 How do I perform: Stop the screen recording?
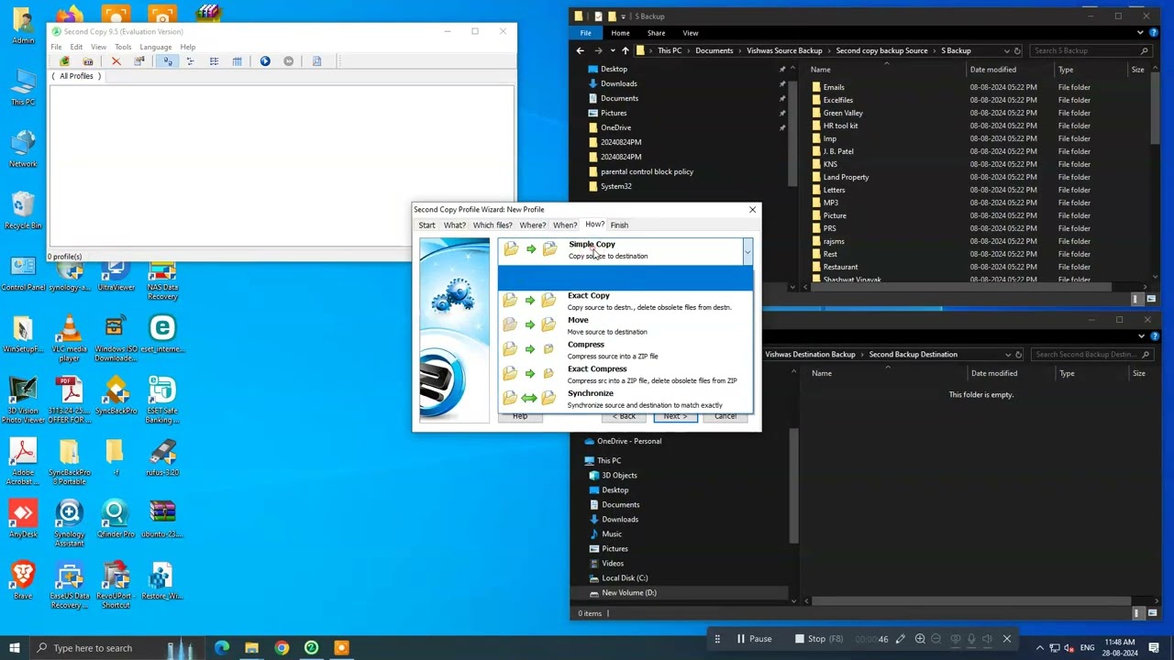pyautogui.click(x=819, y=639)
